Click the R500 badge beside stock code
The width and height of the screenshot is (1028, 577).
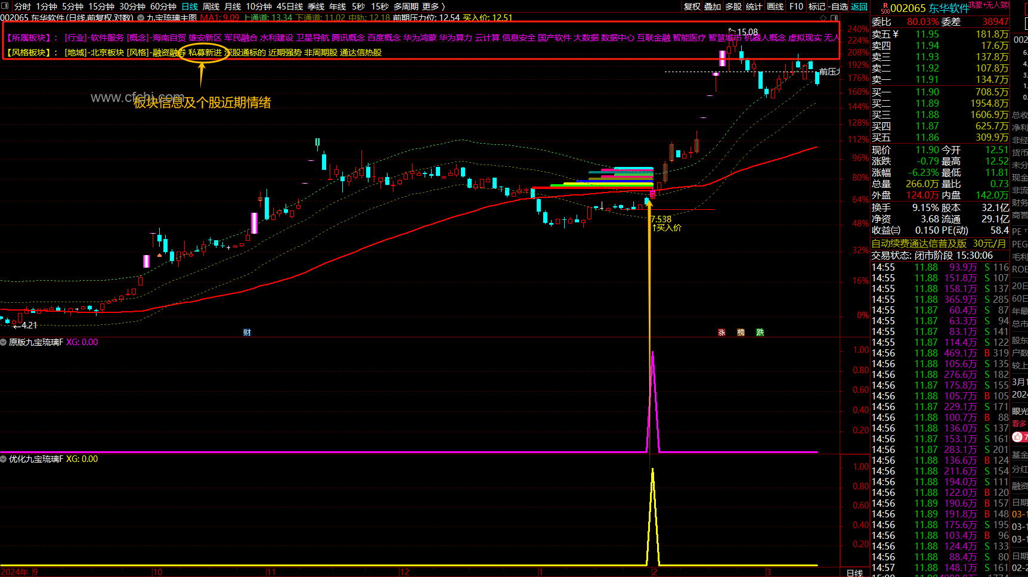885,8
